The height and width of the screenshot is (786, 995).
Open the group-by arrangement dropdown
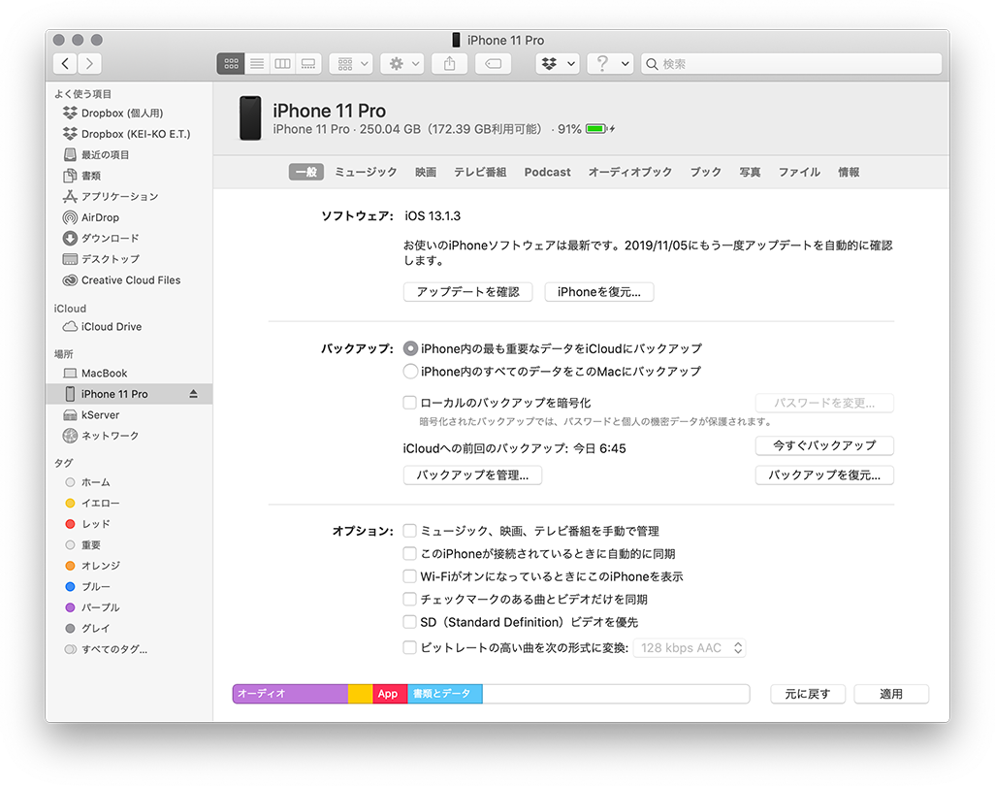pos(351,63)
